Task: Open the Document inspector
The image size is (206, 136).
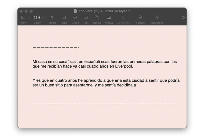Action: [156, 17]
